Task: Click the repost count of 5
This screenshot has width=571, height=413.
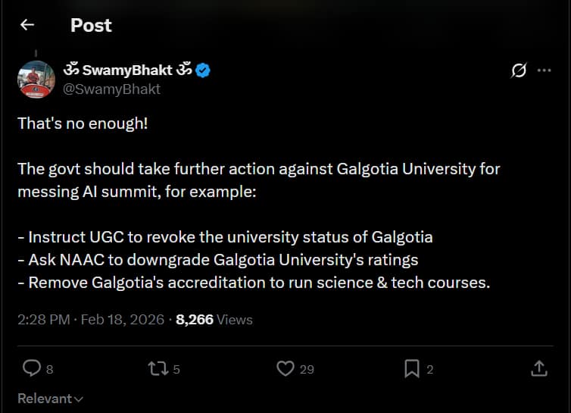Action: click(x=176, y=370)
